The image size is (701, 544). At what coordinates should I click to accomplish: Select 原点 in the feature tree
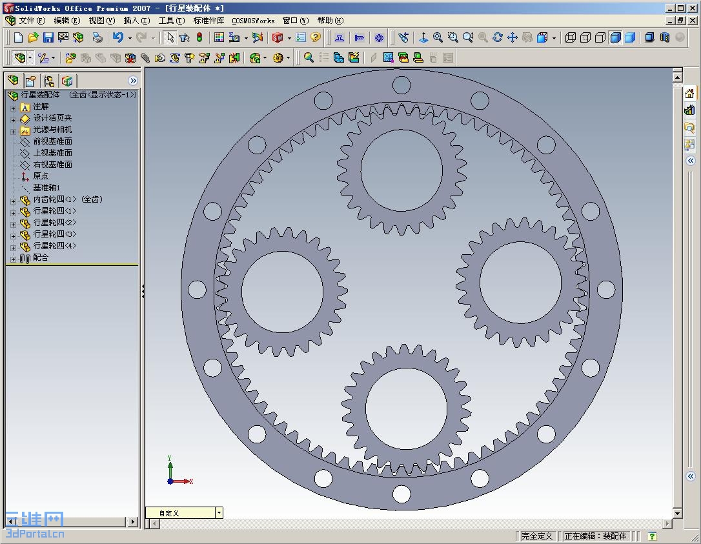(40, 176)
